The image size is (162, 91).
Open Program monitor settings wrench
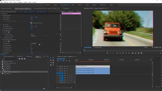tap(153, 48)
